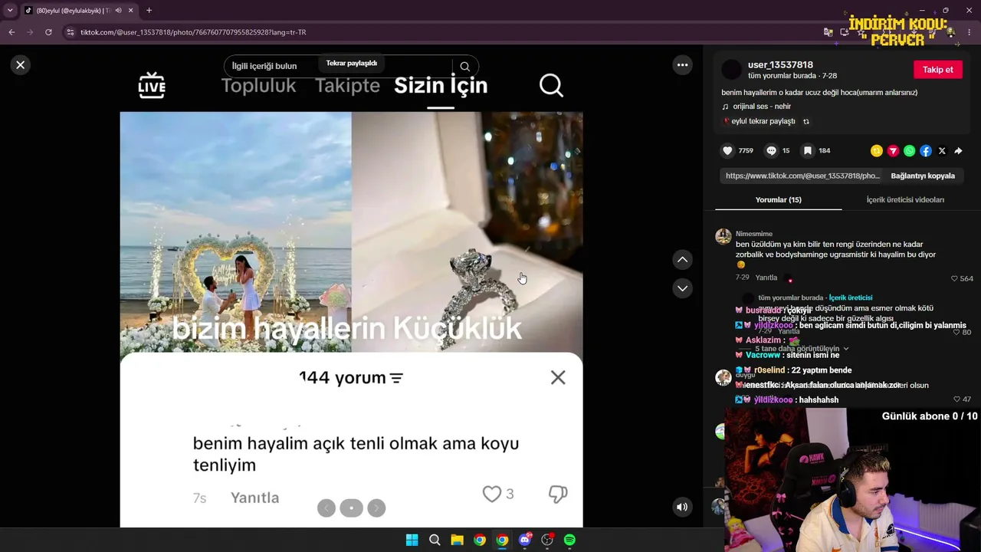Image resolution: width=981 pixels, height=552 pixels.
Task: Open Windows taskbar Search
Action: [x=435, y=540]
